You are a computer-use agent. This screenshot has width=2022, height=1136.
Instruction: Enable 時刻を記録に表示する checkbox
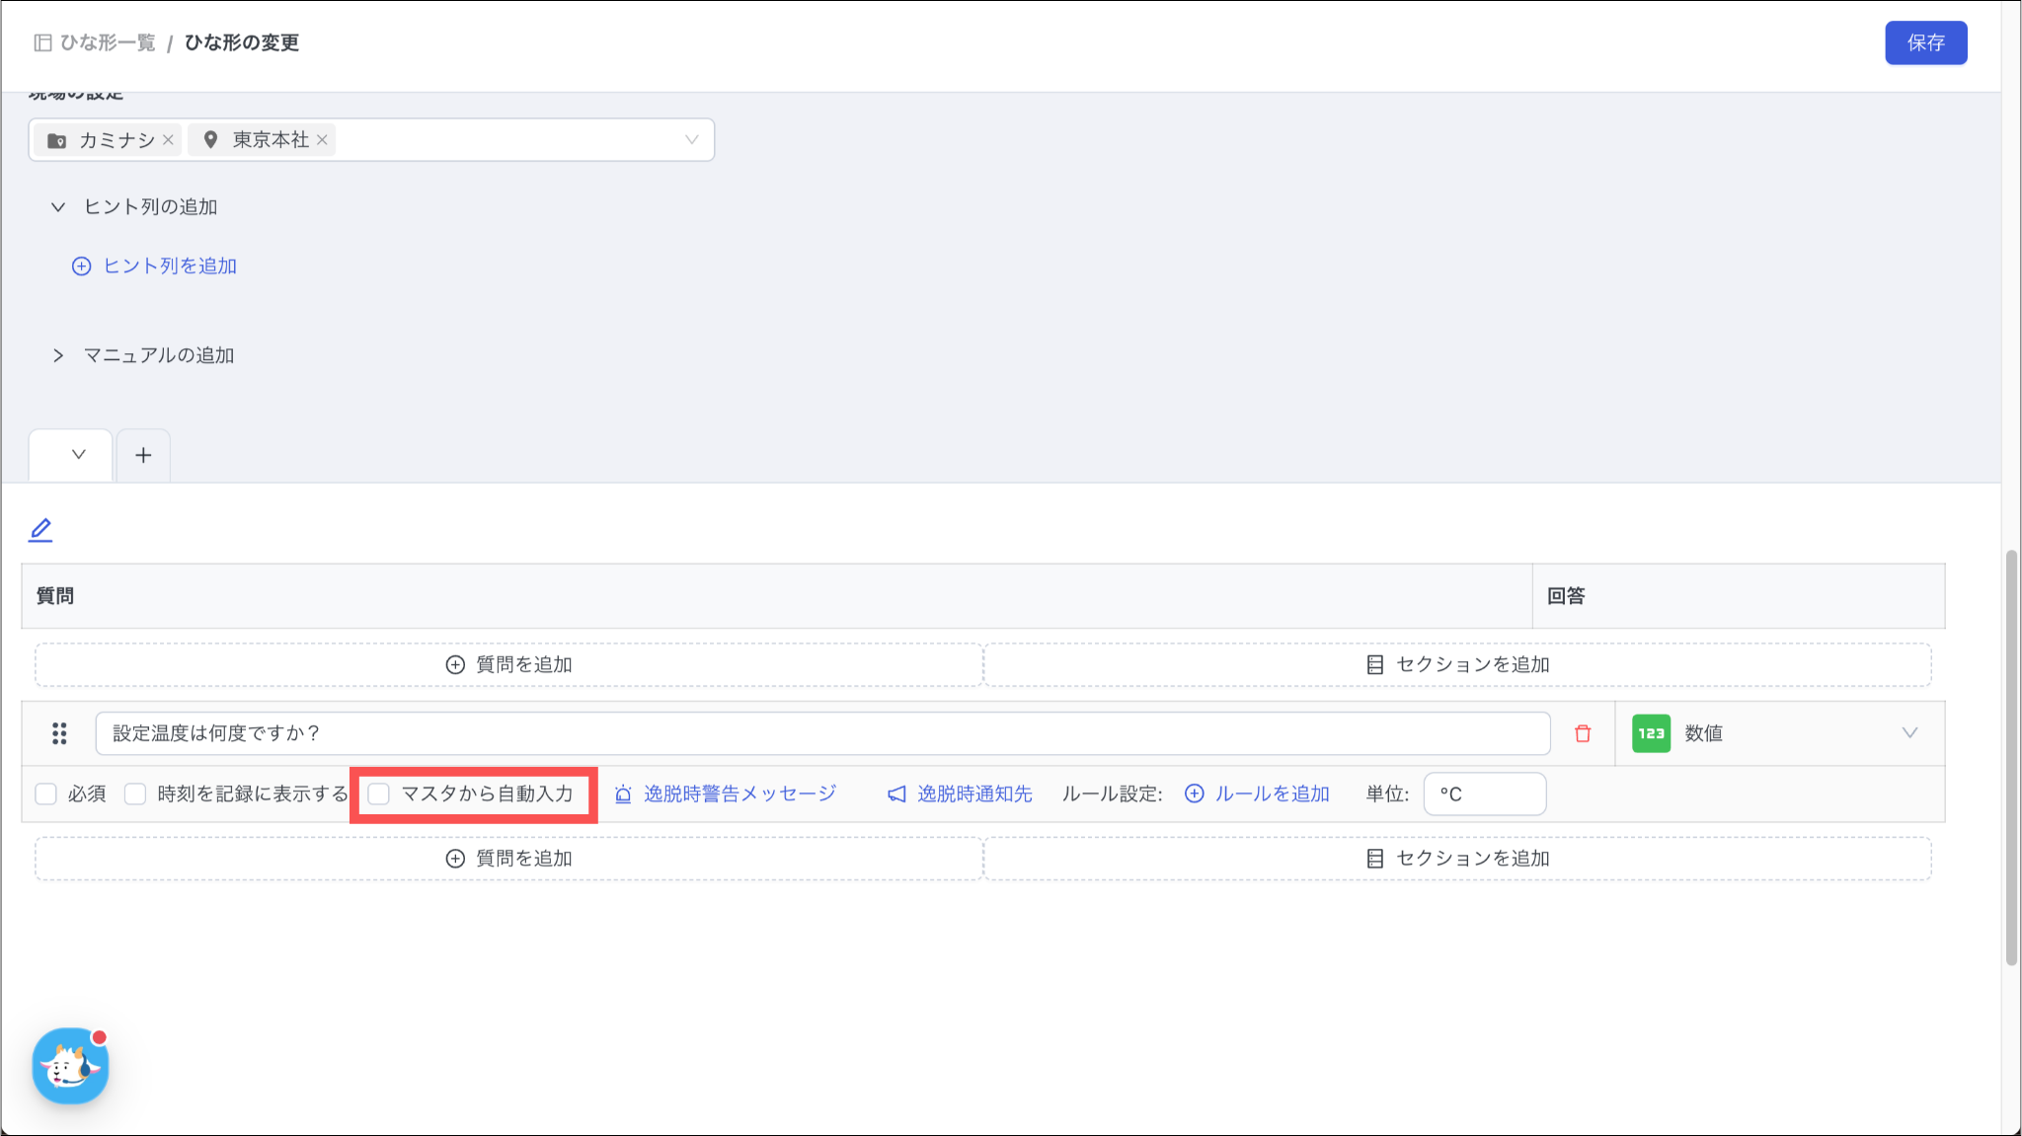135,794
